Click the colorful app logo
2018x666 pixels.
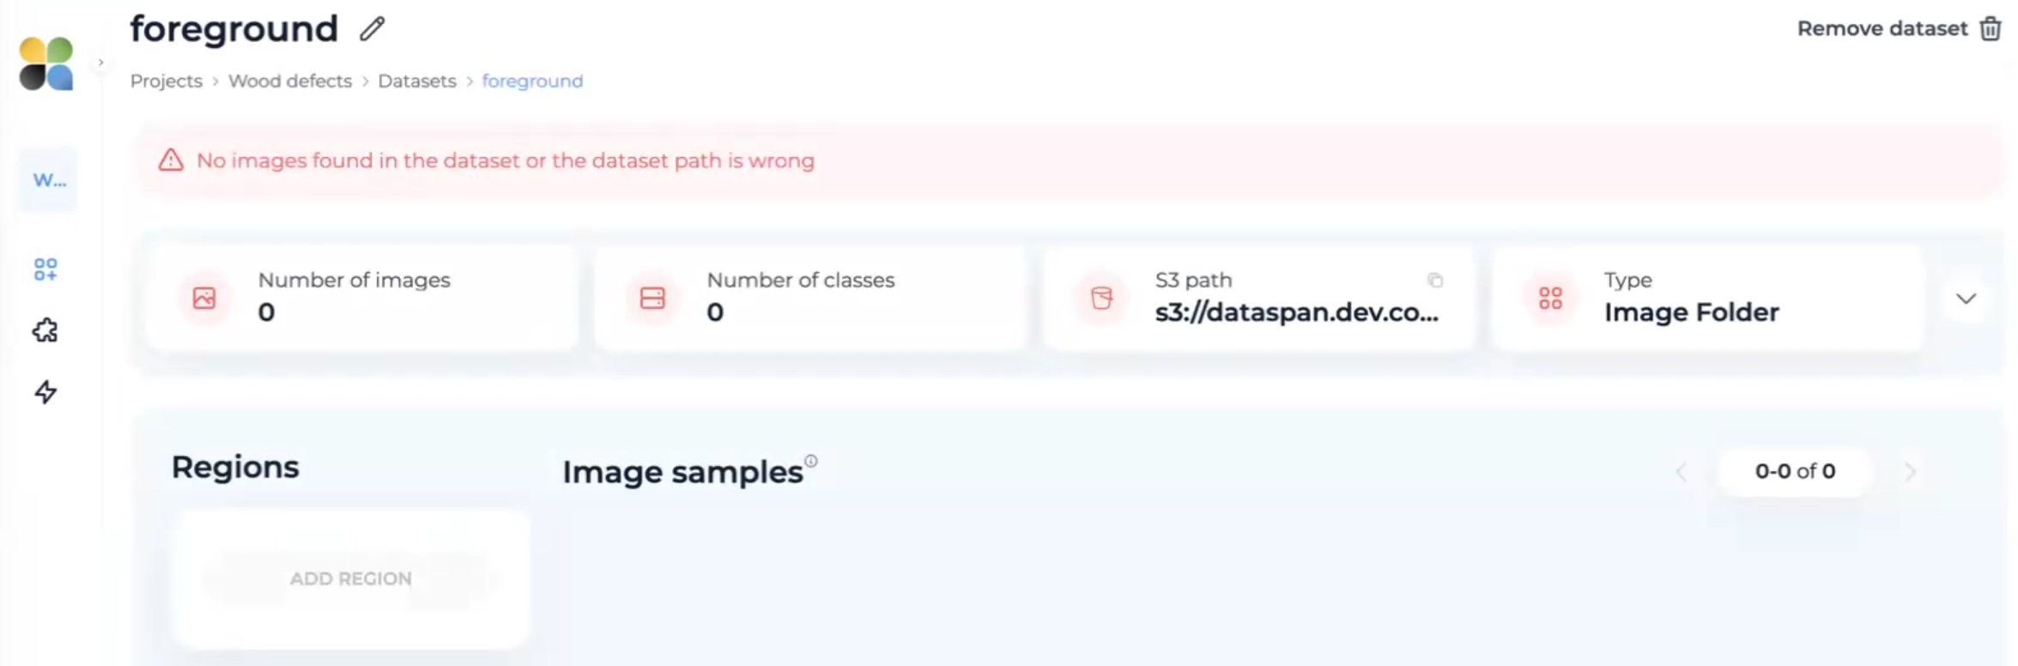tap(46, 64)
